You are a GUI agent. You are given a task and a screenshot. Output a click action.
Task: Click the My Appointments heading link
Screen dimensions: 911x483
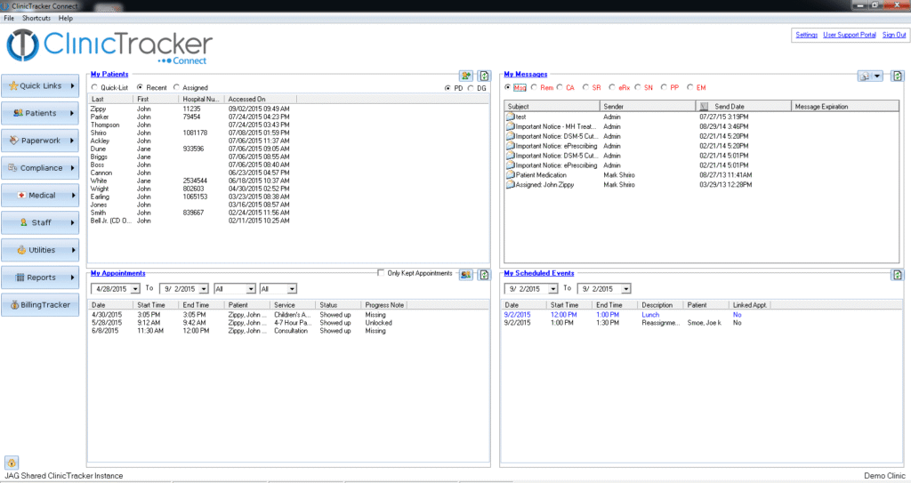pyautogui.click(x=118, y=272)
